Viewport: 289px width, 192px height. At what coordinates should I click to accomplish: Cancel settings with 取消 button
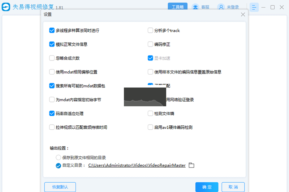coord(233,187)
